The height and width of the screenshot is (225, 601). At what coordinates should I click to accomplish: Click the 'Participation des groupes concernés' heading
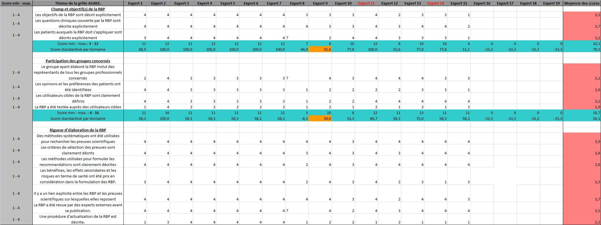point(78,61)
